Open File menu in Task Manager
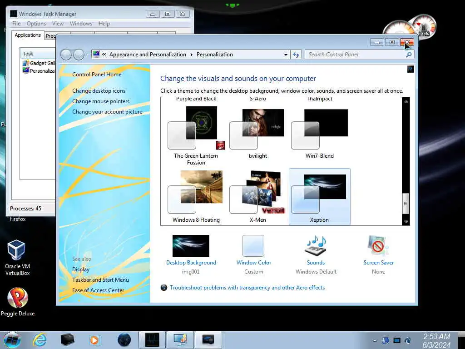Image resolution: width=465 pixels, height=349 pixels. 16,24
